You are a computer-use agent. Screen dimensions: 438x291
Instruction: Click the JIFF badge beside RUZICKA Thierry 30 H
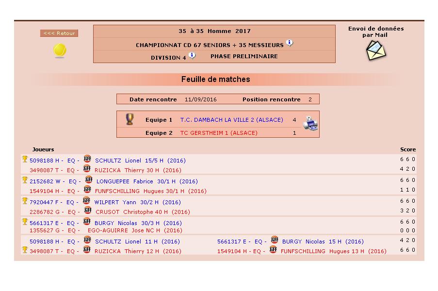tap(87, 168)
